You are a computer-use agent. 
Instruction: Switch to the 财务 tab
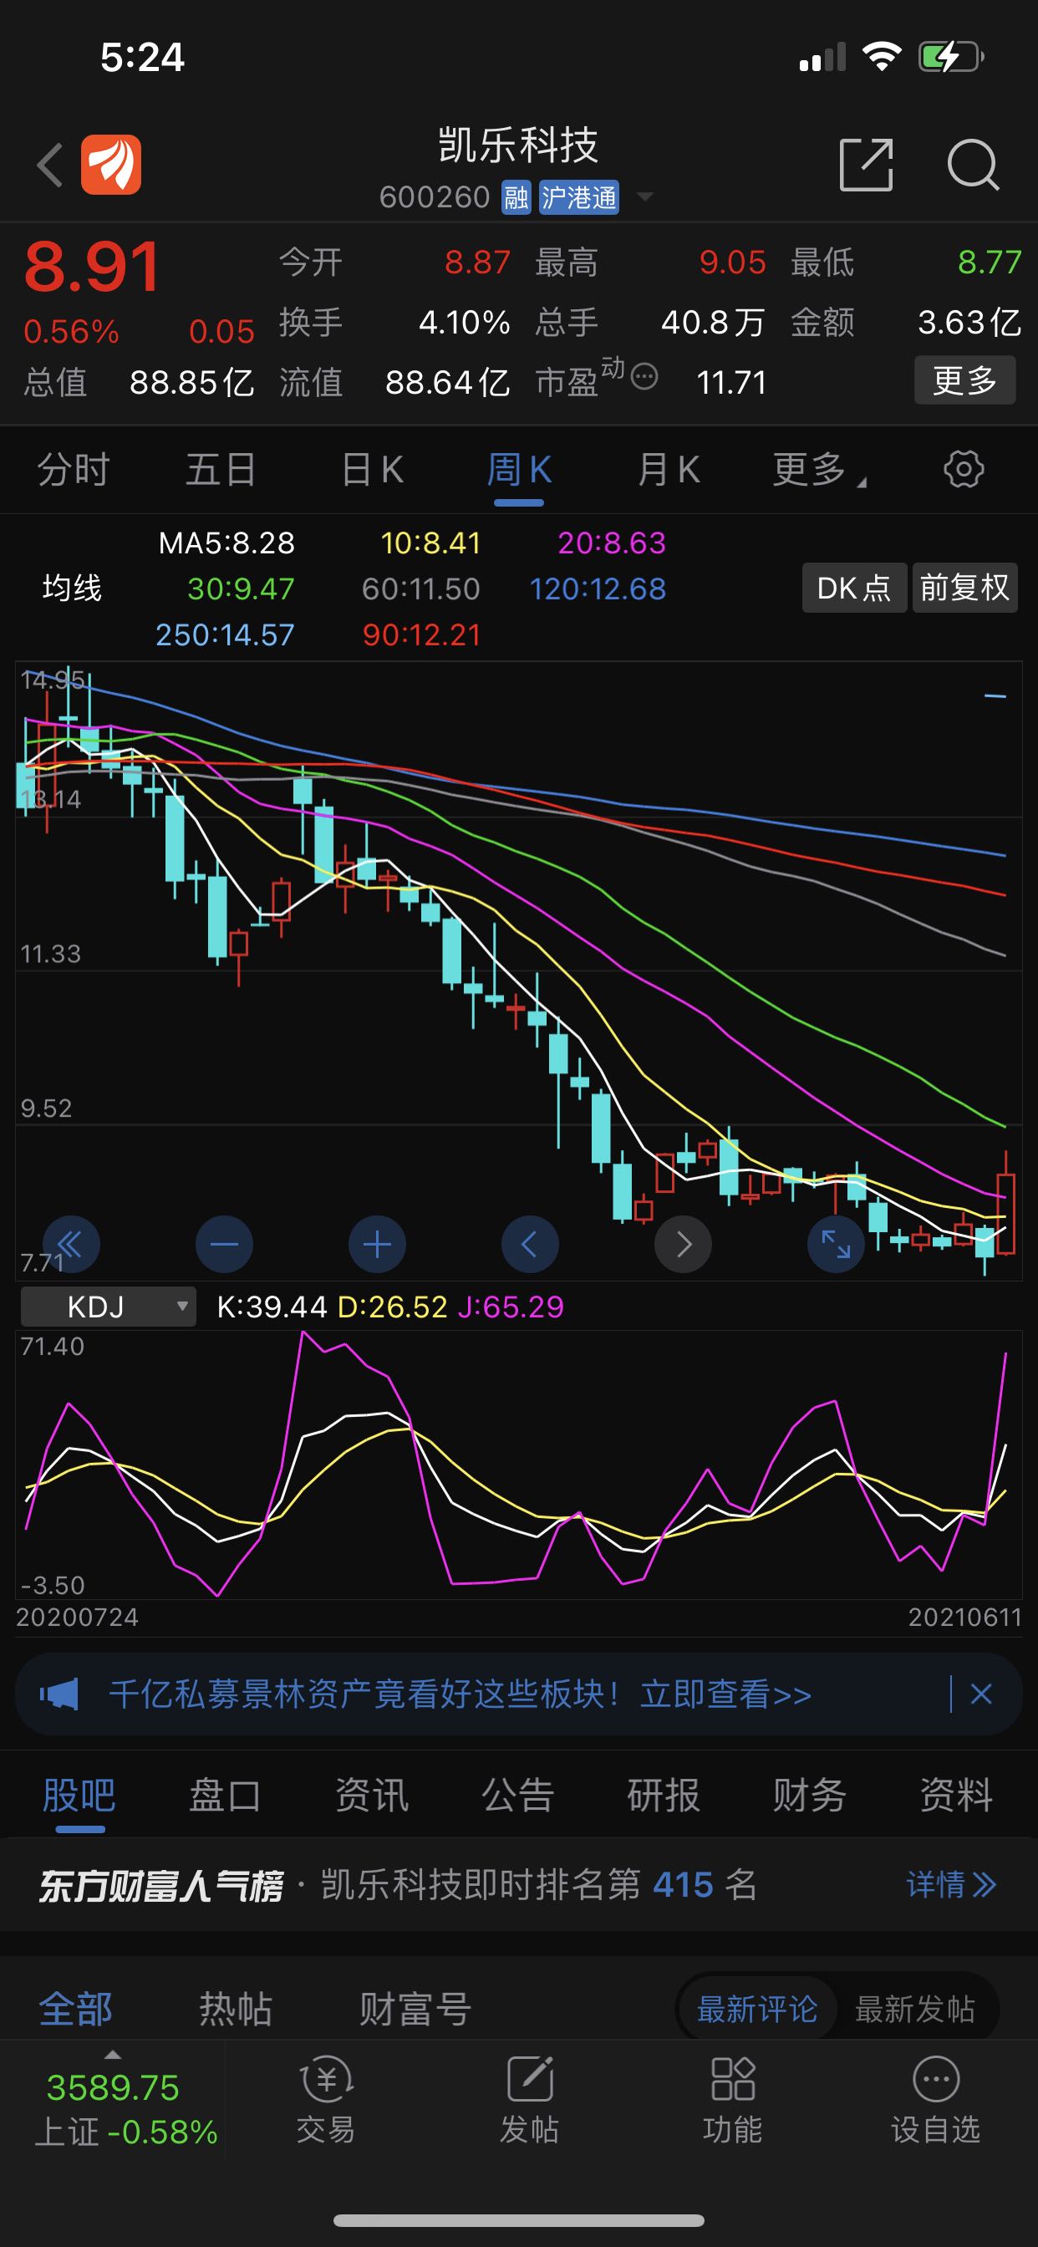(810, 1795)
